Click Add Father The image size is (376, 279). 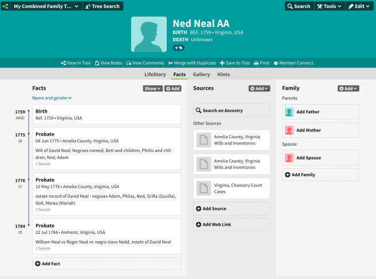pyautogui.click(x=320, y=111)
